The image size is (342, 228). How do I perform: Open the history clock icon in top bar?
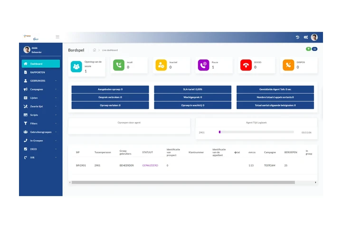pos(297,37)
